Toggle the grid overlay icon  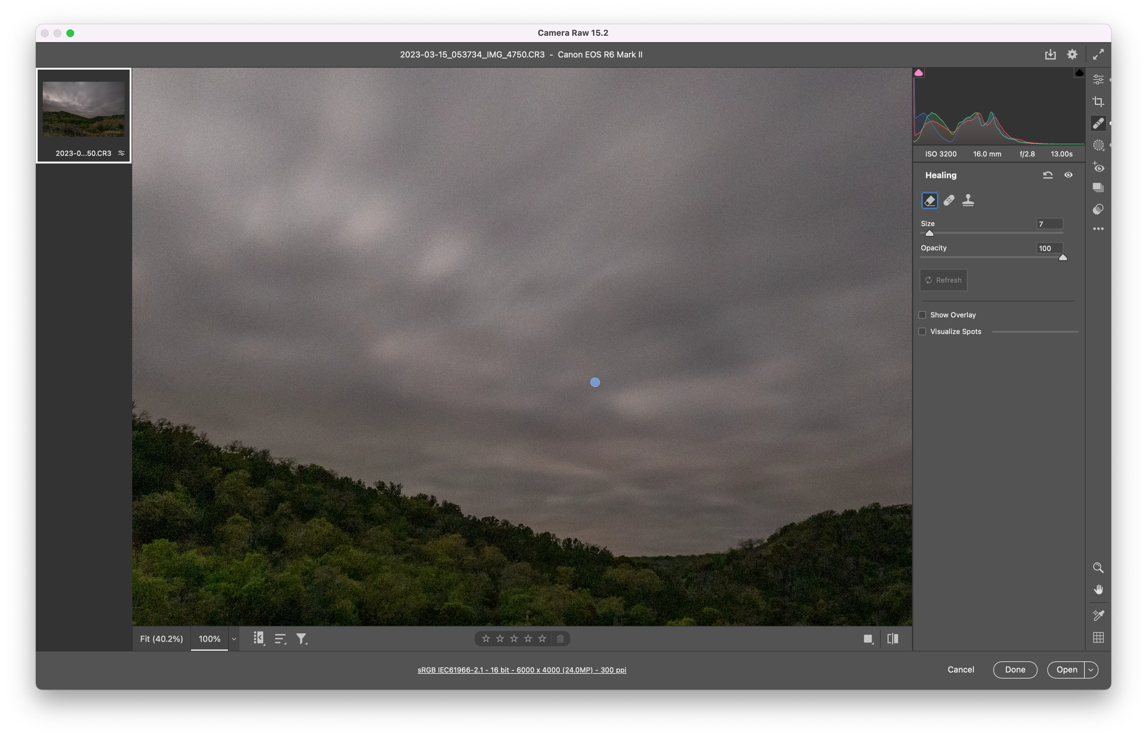[x=1098, y=637]
